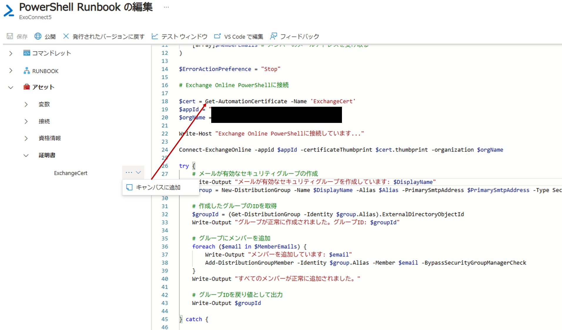Click Get-DistributionGroup on line 32

(266, 214)
